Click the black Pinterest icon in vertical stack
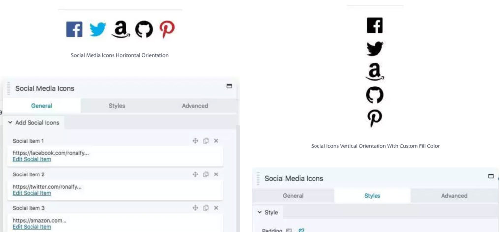504x232 pixels. tap(375, 118)
